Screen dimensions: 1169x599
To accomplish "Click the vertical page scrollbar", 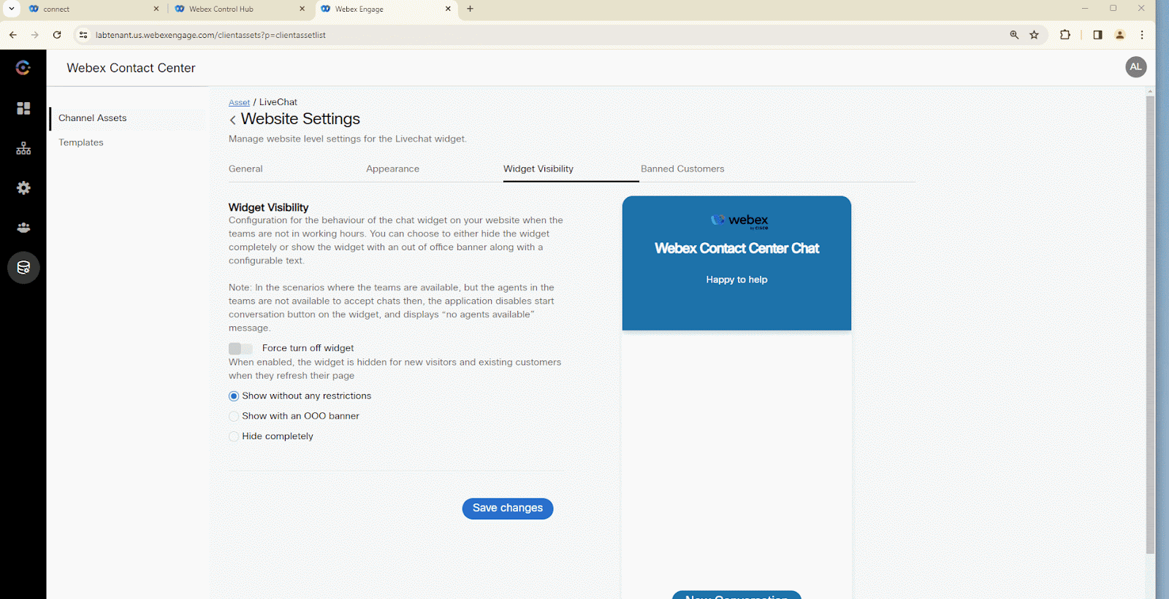I will (x=1150, y=325).
